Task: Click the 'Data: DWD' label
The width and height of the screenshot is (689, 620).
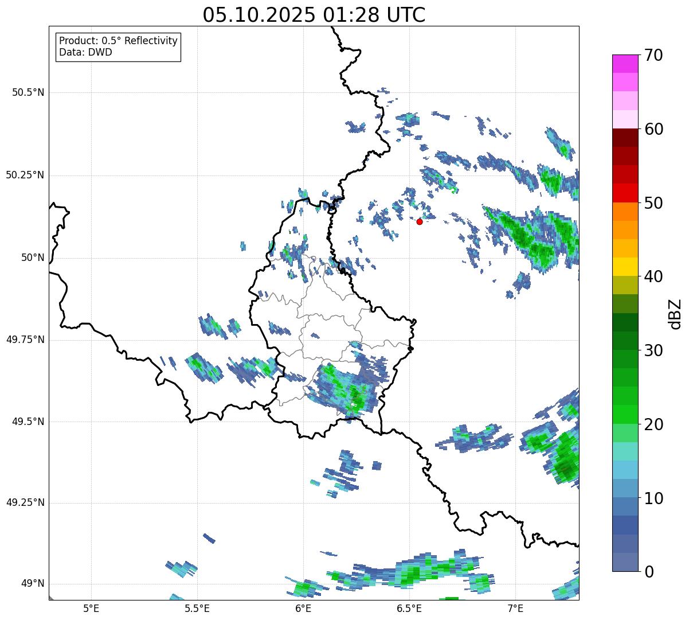Action: tap(85, 53)
